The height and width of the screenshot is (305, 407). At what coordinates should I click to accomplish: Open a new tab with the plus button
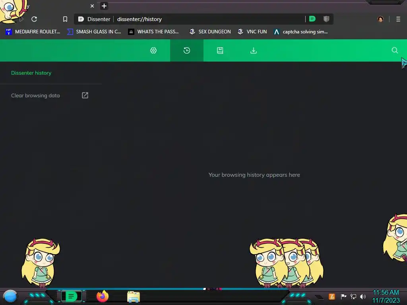click(104, 6)
